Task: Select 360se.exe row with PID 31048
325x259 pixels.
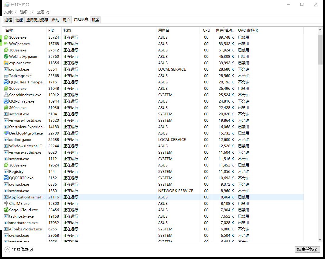Action: [x=153, y=89]
